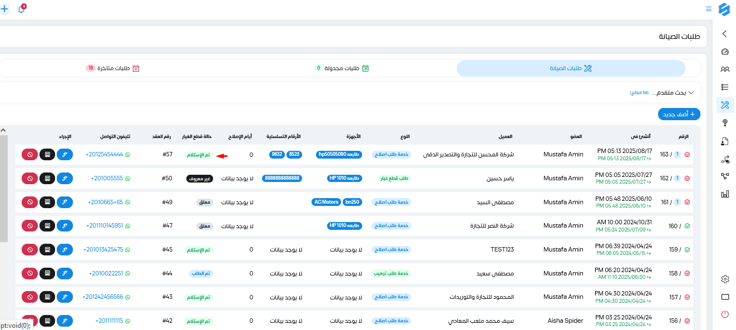Image resolution: width=736 pixels, height=330 pixels.
Task: Click the black calculator icon for request 163
Action: [47, 155]
